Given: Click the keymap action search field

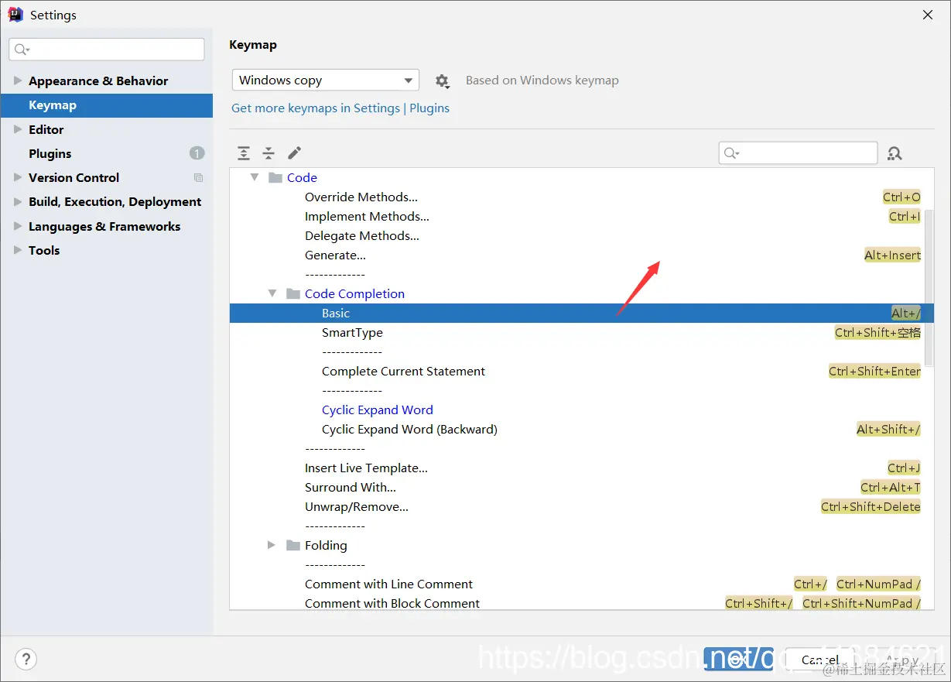Looking at the screenshot, I should 798,153.
